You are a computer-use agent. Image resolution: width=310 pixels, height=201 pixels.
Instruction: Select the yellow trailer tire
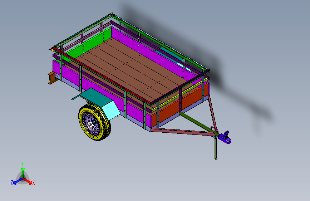coord(94,122)
